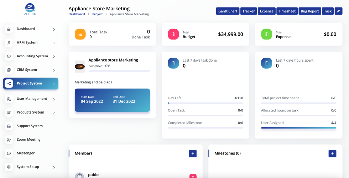Viewport: 349px width, 178px height.
Task: Click the Dashboard home icon
Action: click(9, 29)
